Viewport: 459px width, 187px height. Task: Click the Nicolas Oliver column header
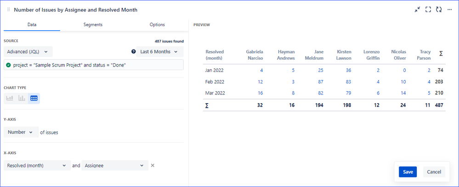point(399,55)
